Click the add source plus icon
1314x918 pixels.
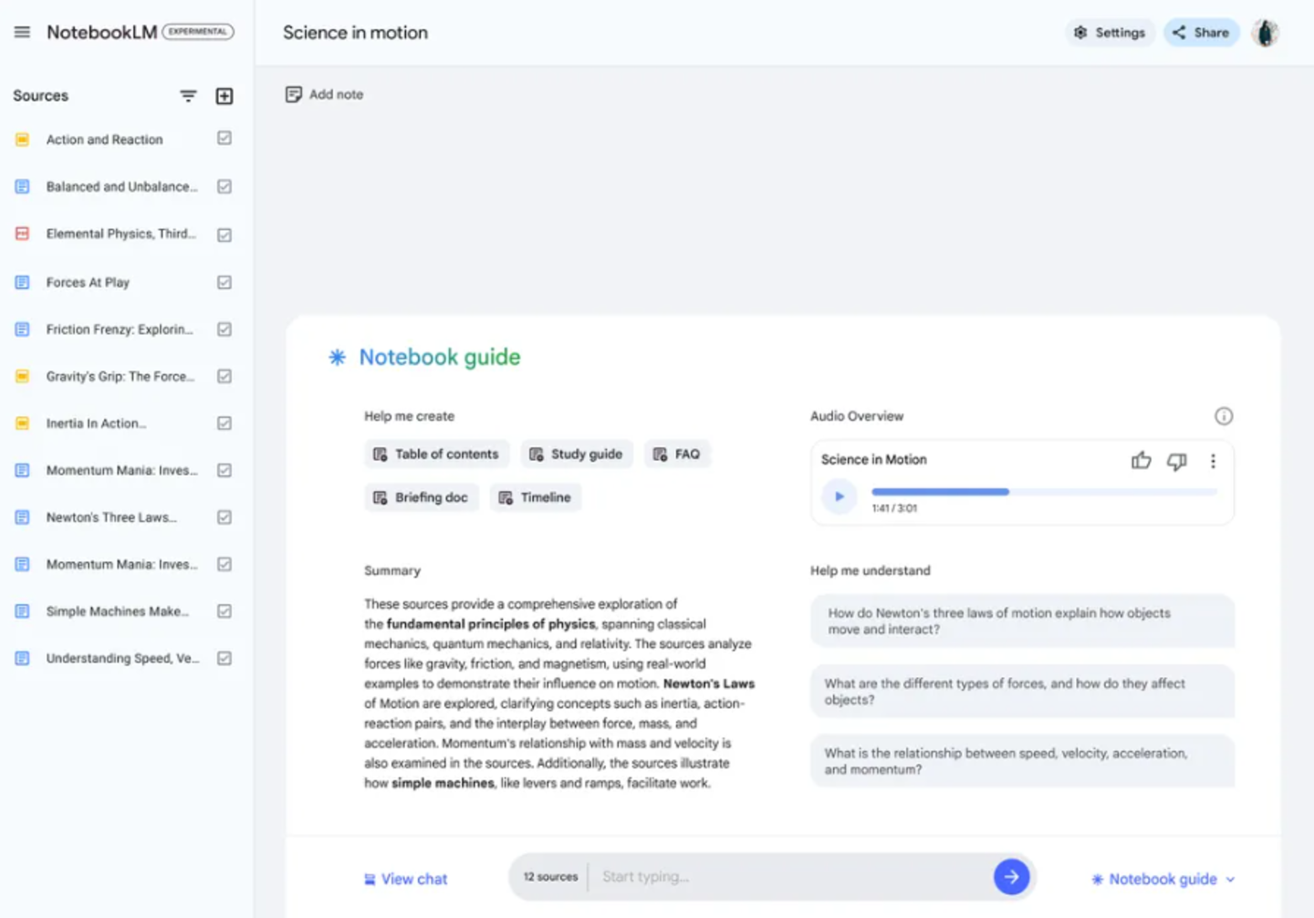pos(224,96)
